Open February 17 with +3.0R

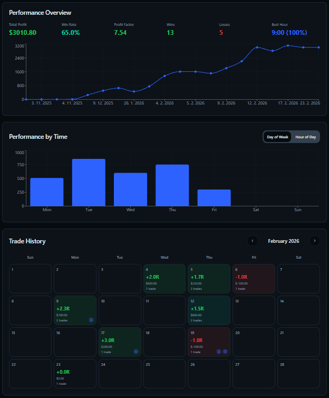(x=120, y=342)
